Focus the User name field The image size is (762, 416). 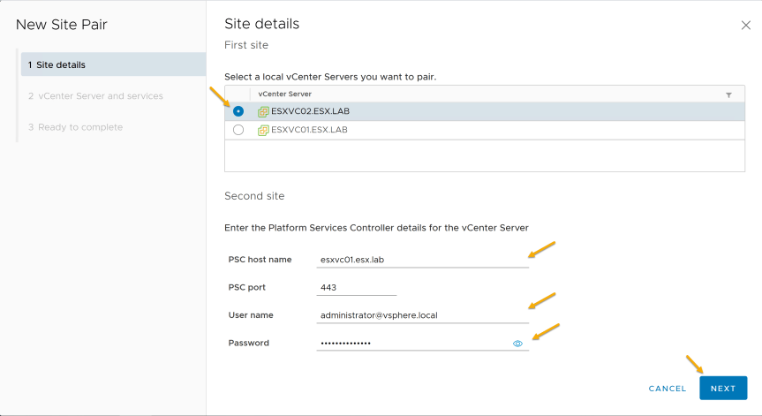click(x=422, y=315)
